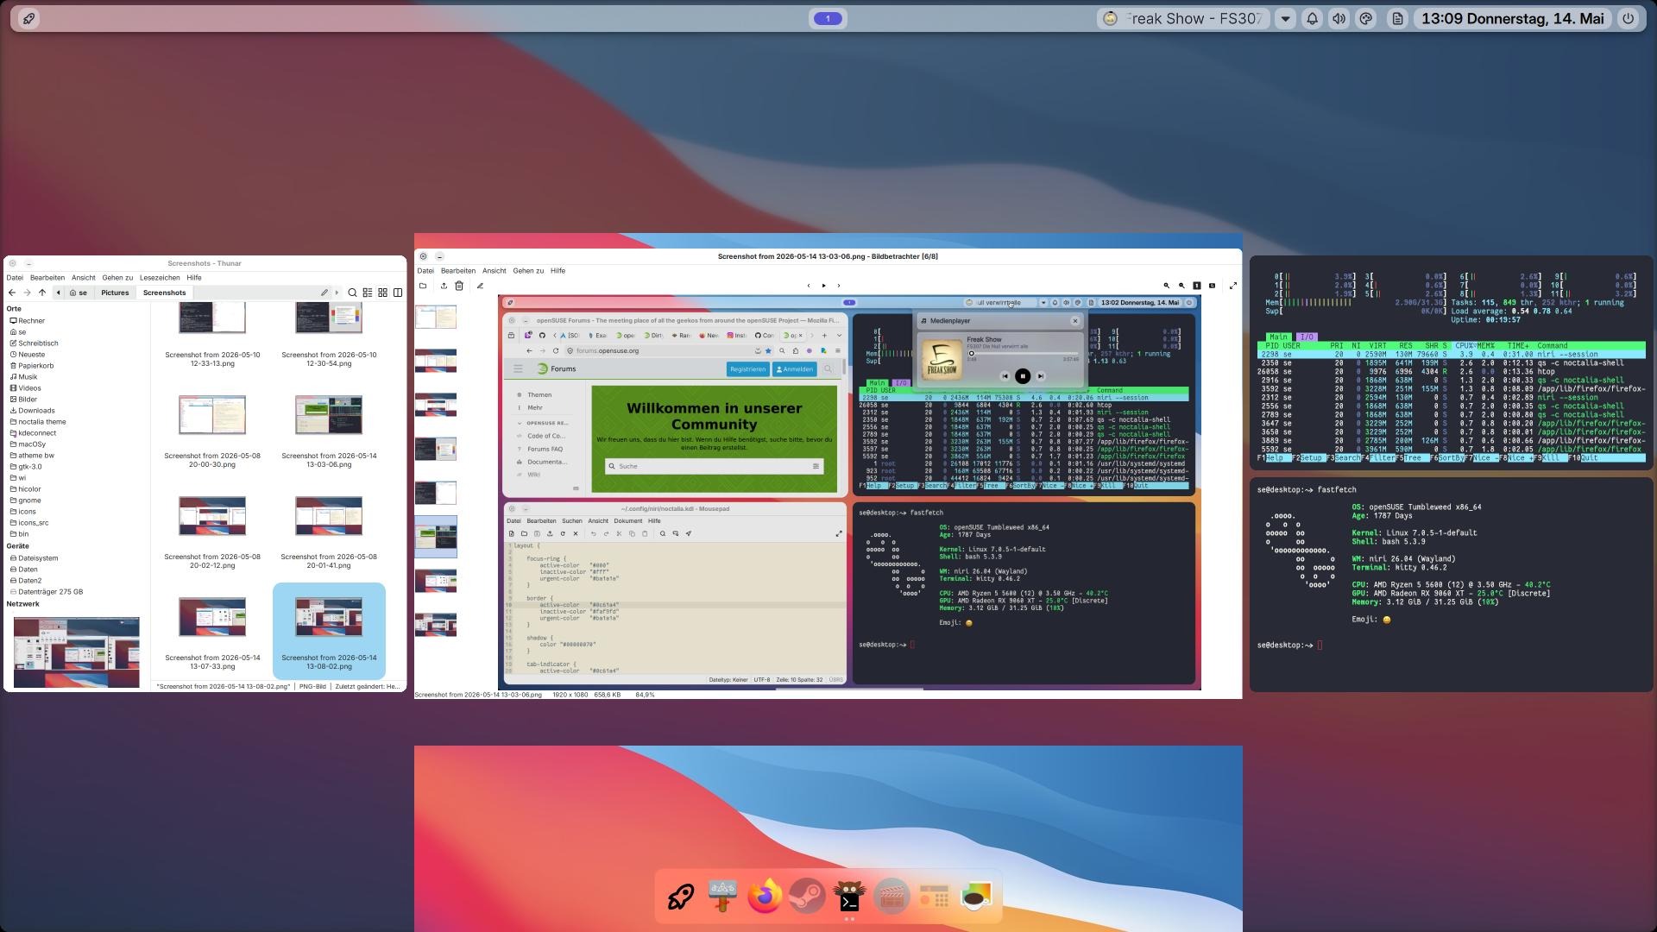Image resolution: width=1657 pixels, height=932 pixels.
Task: Toggle Thunar's split view pane
Action: click(x=398, y=293)
